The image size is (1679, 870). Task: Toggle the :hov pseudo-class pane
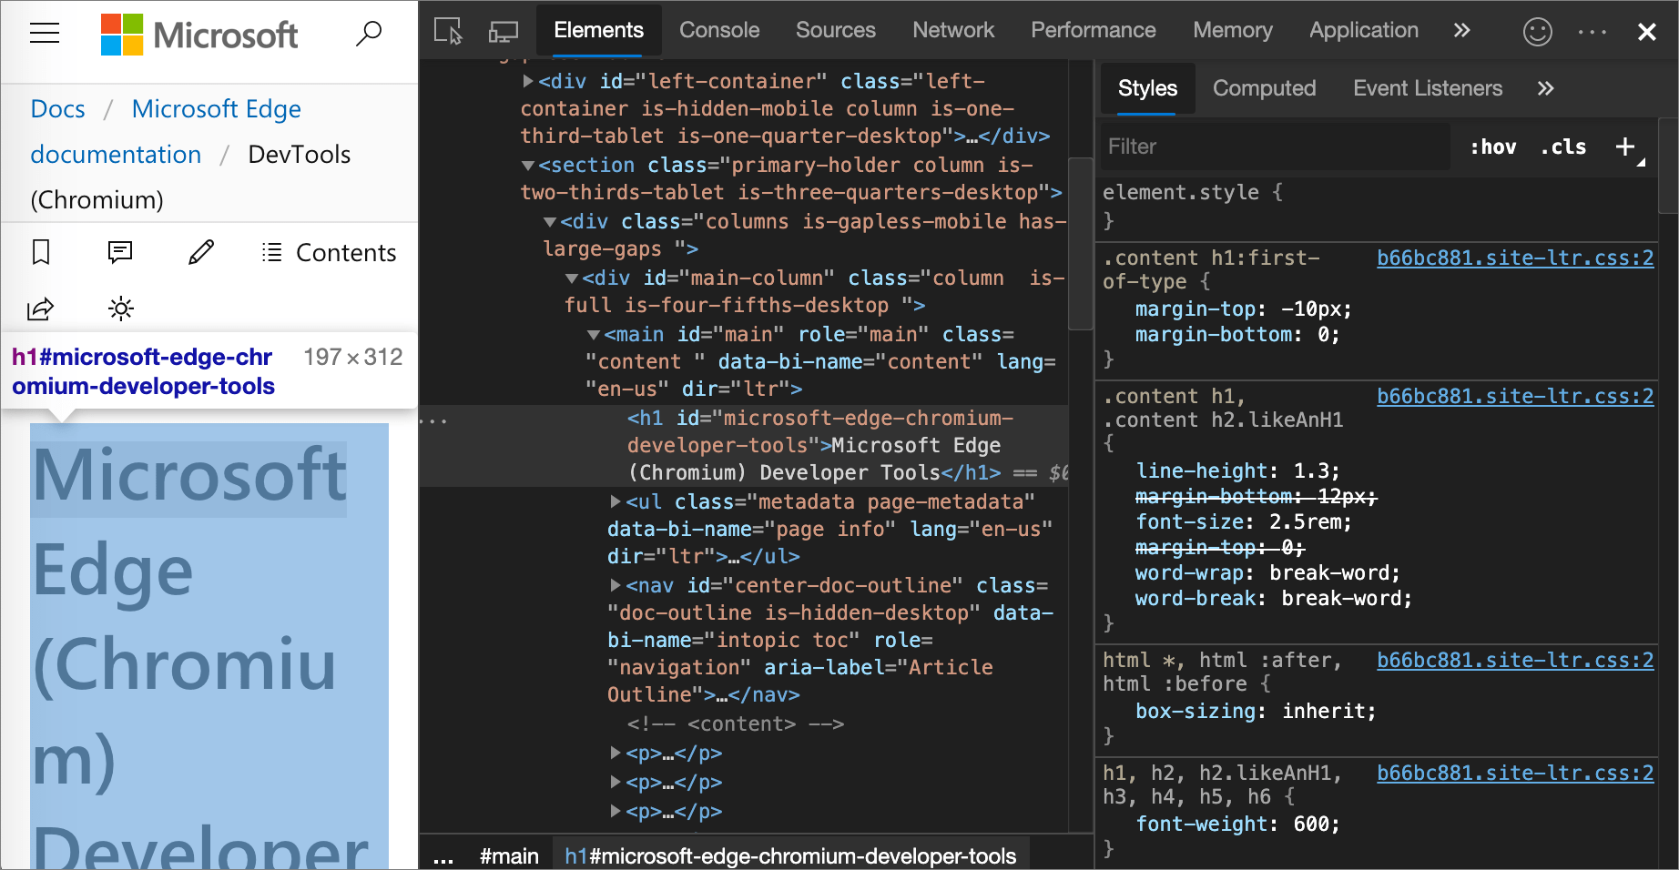pos(1492,147)
